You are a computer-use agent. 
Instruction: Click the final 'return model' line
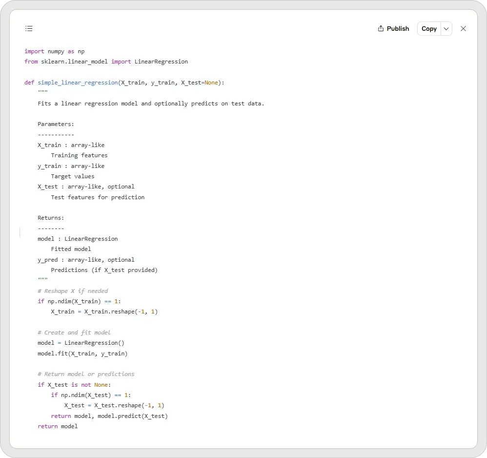(58, 426)
